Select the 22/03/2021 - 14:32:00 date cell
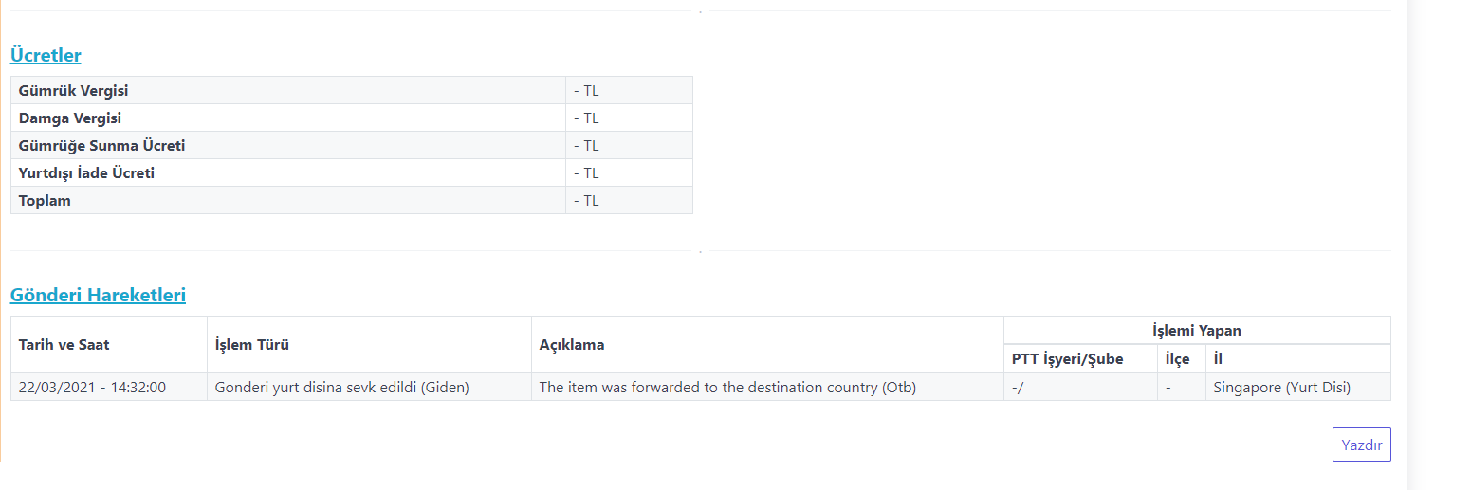 click(x=92, y=387)
